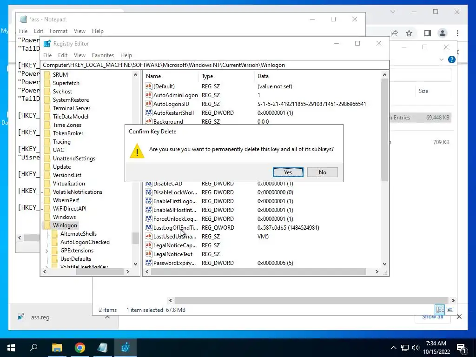Open Registry Editor Help menu

[126, 55]
